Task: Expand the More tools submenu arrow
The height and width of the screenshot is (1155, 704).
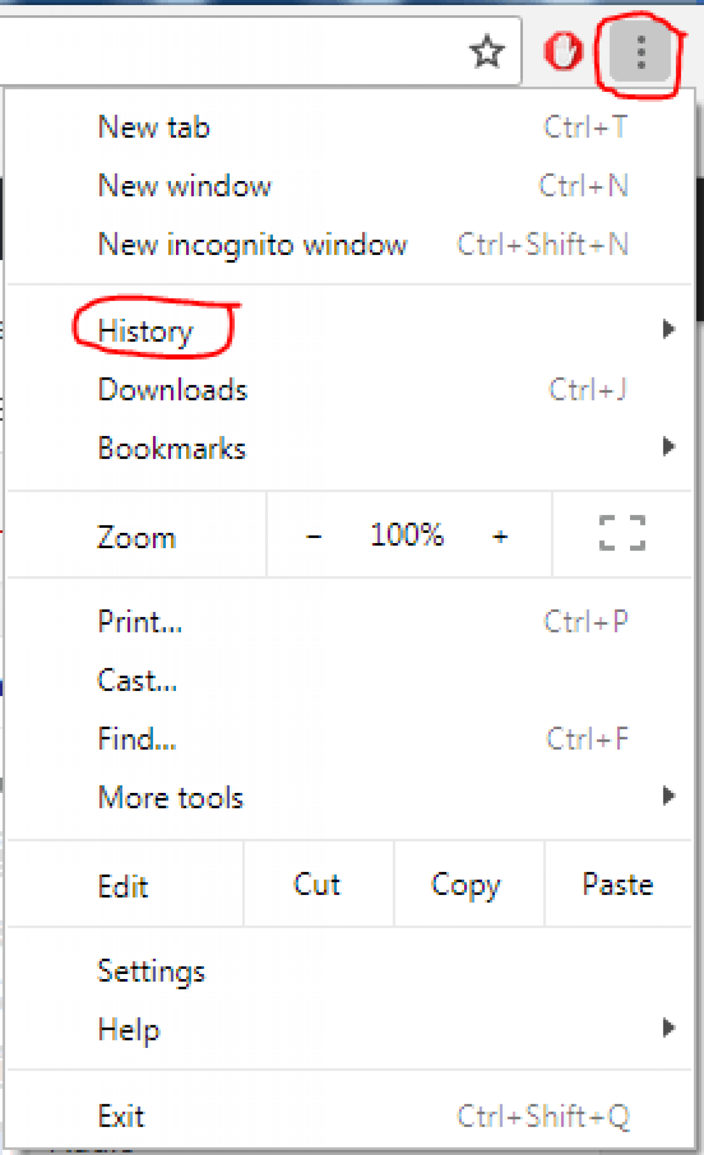Action: tap(668, 796)
